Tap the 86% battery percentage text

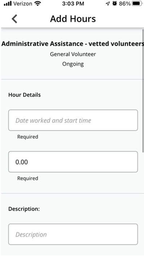click(x=125, y=4)
